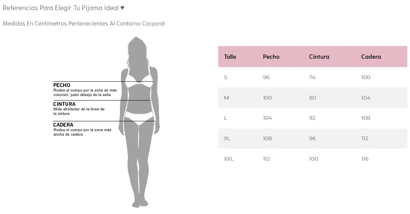Click the Cadera value 116 for XXL

point(365,159)
